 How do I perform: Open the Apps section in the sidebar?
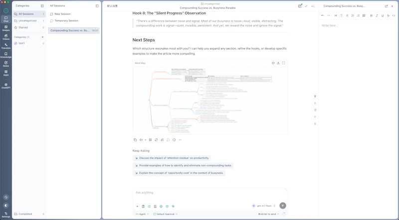(6, 73)
